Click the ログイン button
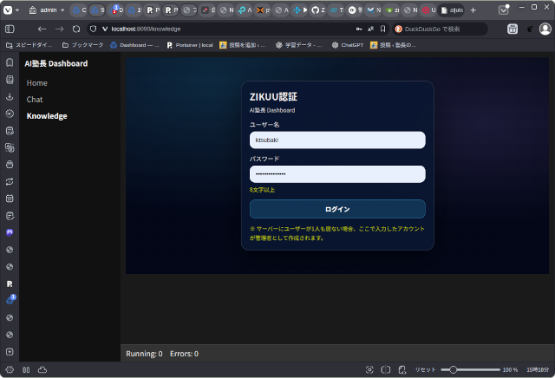Viewport: 555px width, 378px height. coord(337,209)
